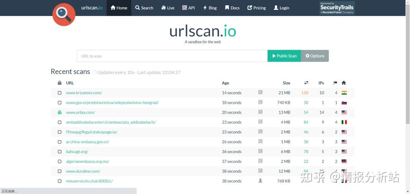Toggle checkbox for www.kriyateev.com row
410x194 pixels.
[60, 93]
